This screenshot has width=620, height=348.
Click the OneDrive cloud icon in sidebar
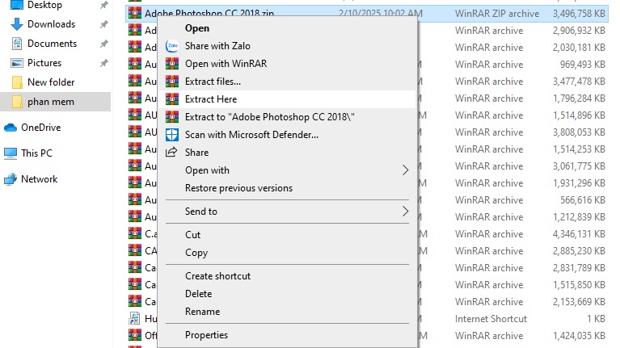[x=11, y=128]
